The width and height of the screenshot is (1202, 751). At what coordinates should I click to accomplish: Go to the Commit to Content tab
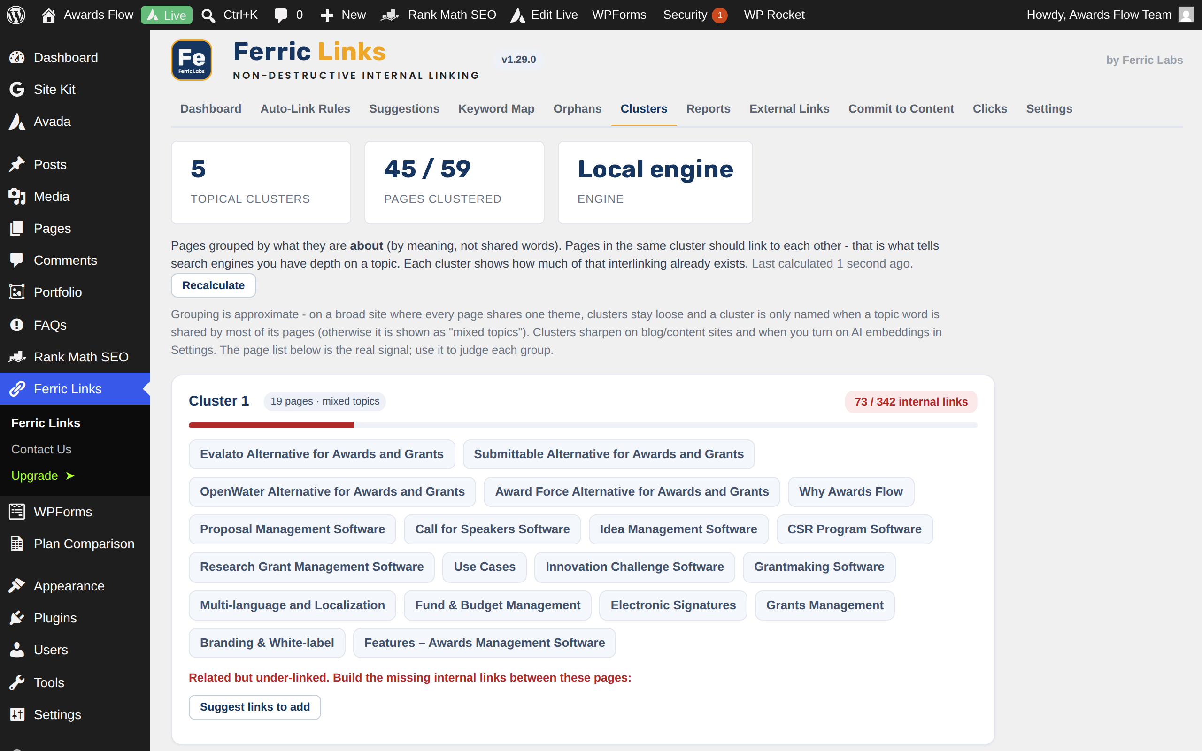point(901,109)
